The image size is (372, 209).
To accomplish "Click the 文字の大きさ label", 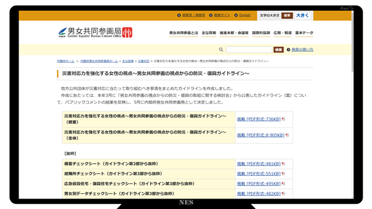I will pyautogui.click(x=270, y=16).
